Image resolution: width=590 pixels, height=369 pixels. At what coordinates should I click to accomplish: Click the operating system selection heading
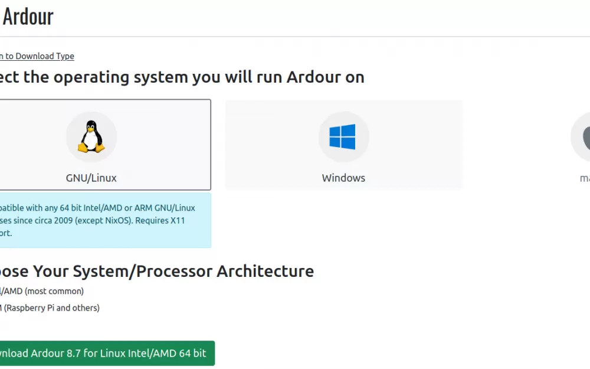coord(182,77)
